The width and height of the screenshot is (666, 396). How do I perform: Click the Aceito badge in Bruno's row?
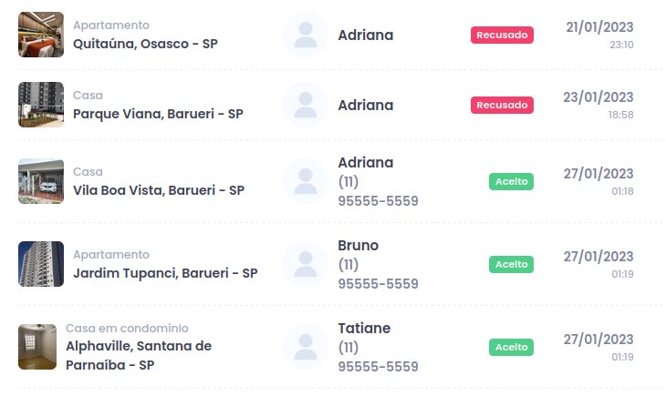[x=511, y=264]
